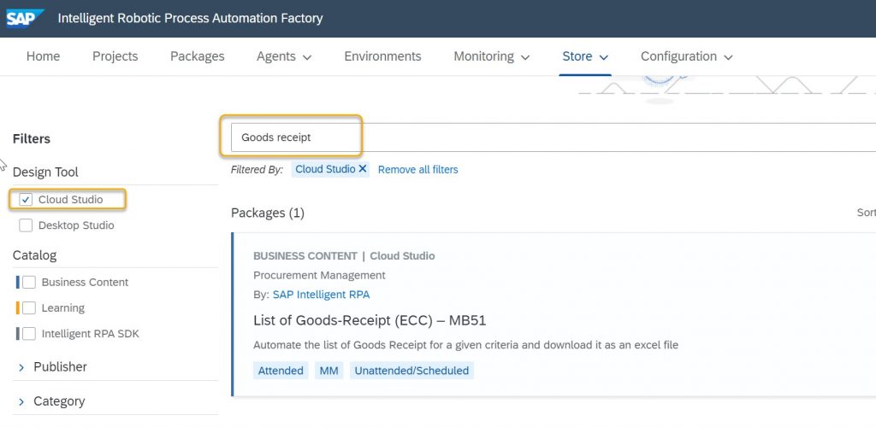Screen dimensions: 876x427
Task: Open List of Goods-Receipt (ECC) – MB51 package
Action: coord(370,320)
